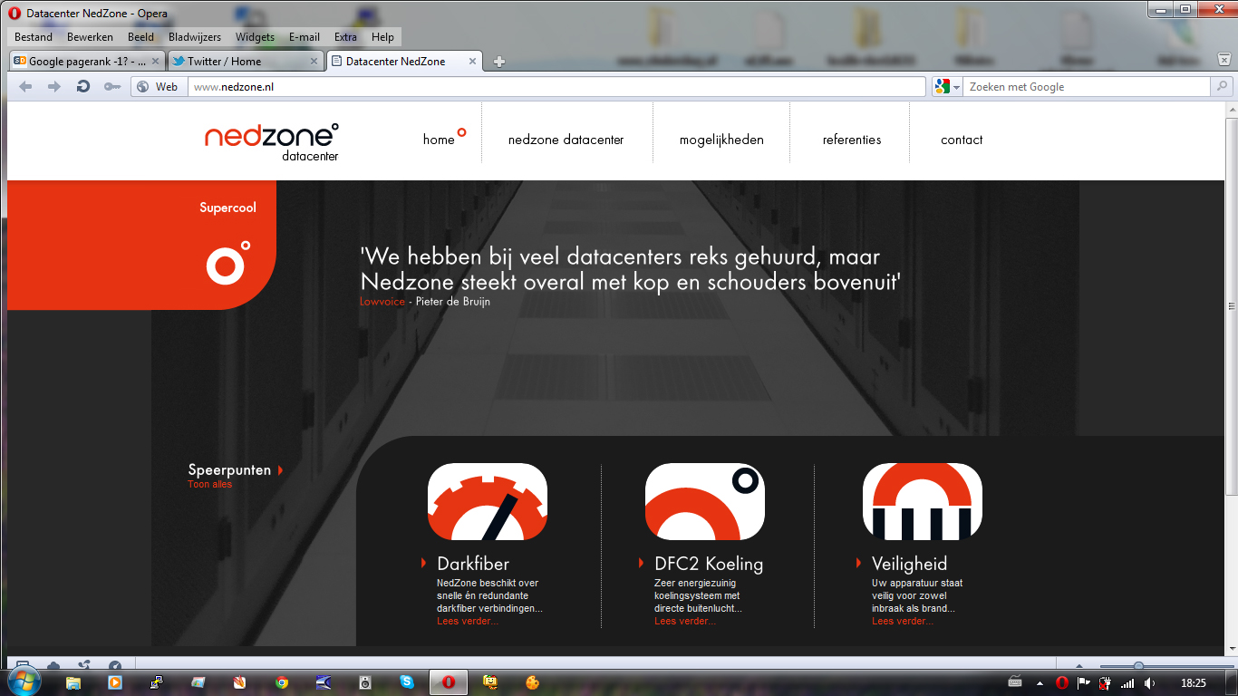Adjust the page zoom slider
Screen dimensions: 1238x696
coord(1138,666)
